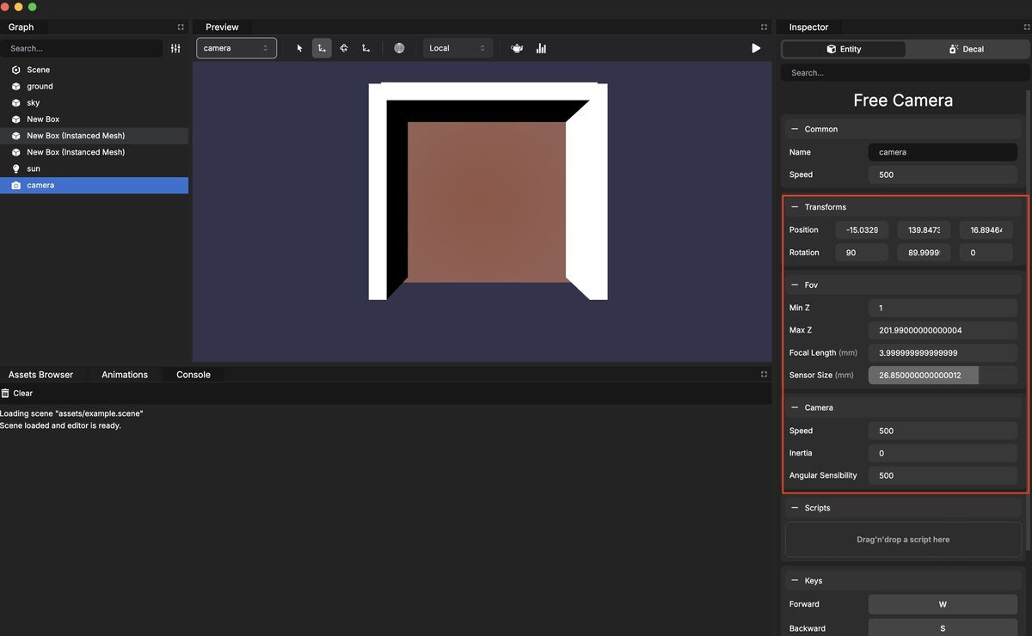
Task: Click the Drag'n'drop a script here area
Action: pyautogui.click(x=903, y=540)
